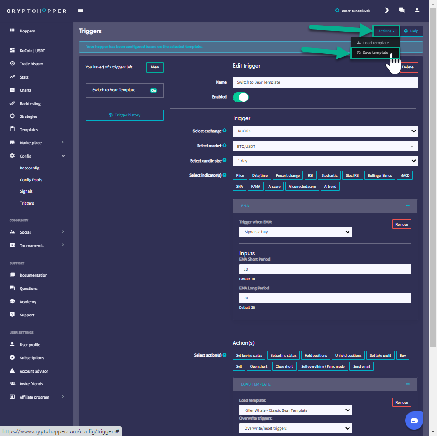Screen dimensions: 437x436
Task: Collapse the EMA indicator panel
Action: pos(408,206)
